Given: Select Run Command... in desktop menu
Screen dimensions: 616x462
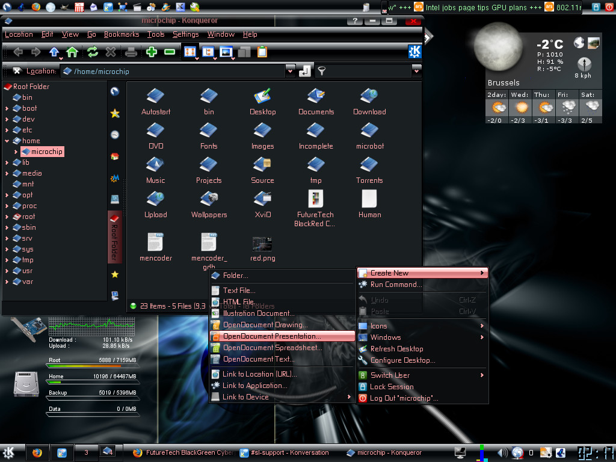Looking at the screenshot, I should click(x=422, y=285).
